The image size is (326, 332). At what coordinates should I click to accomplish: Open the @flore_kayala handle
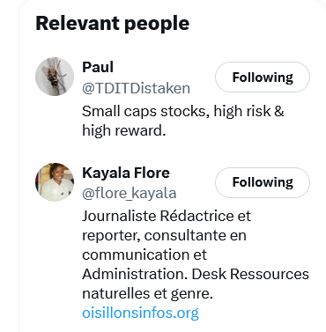[130, 194]
